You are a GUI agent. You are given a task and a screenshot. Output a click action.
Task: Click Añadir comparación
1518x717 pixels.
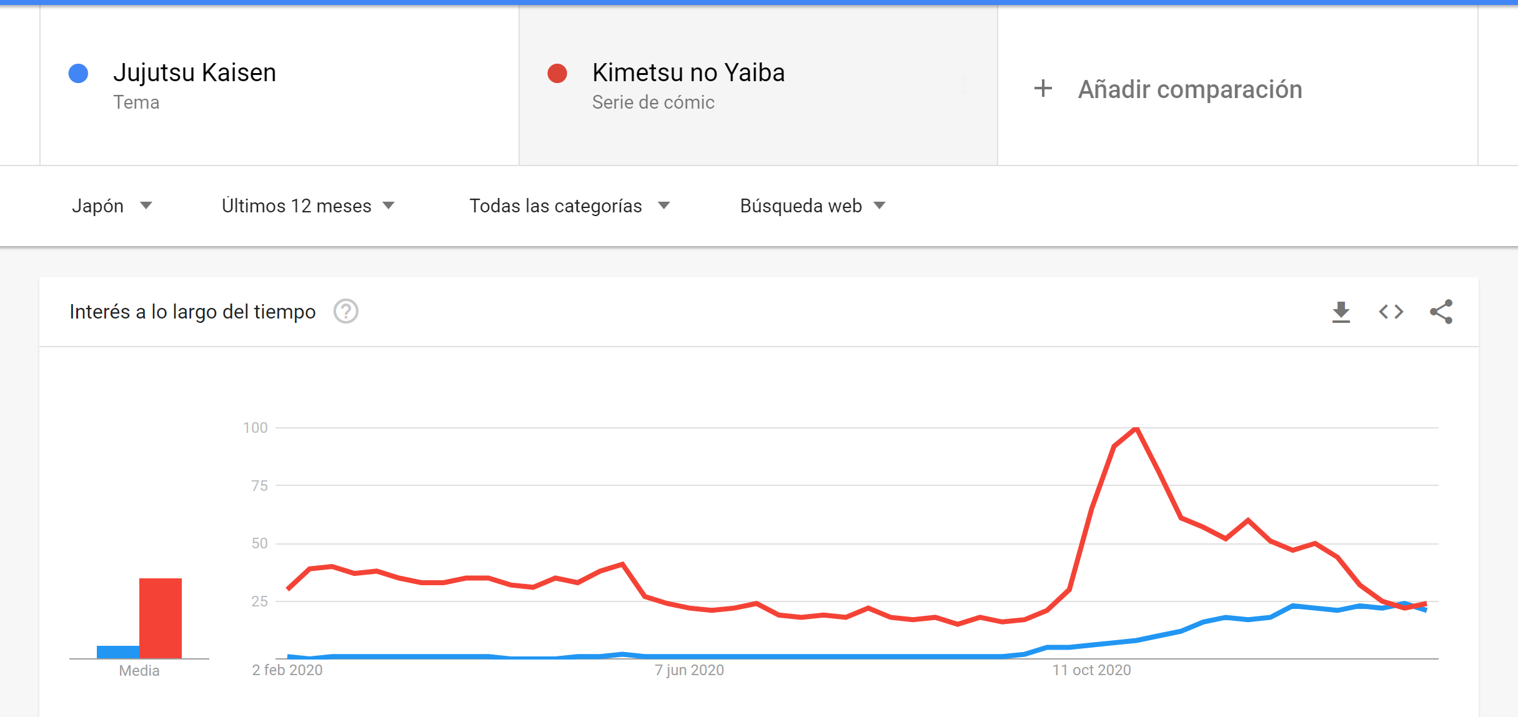pos(1189,89)
